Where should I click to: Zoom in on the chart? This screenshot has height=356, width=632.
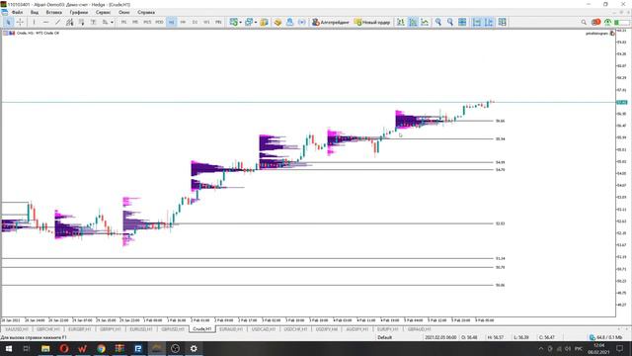(x=438, y=22)
